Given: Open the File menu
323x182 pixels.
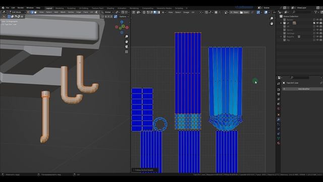Looking at the screenshot, I should 7,8.
